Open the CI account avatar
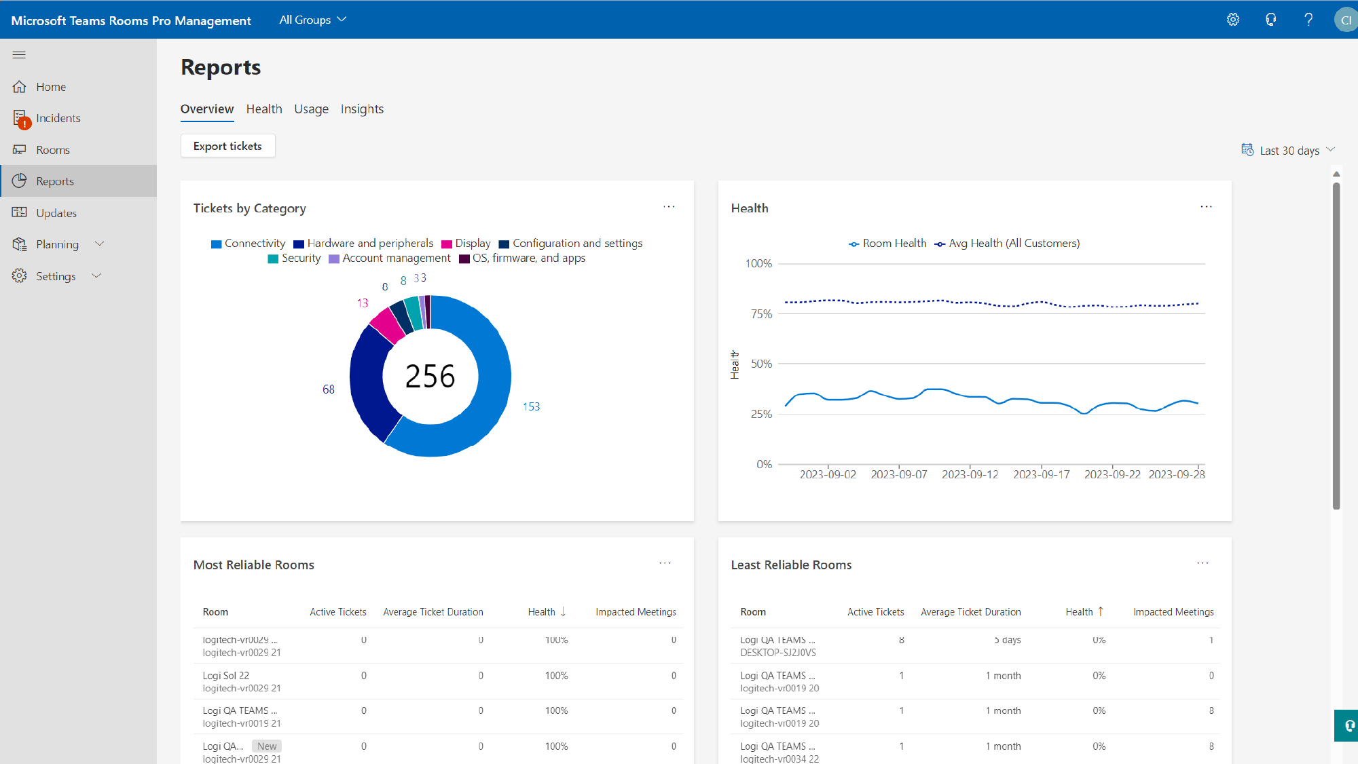Viewport: 1358px width, 764px height. tap(1345, 20)
